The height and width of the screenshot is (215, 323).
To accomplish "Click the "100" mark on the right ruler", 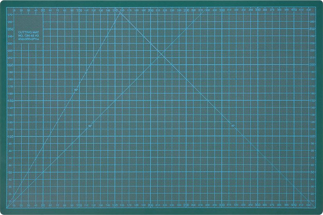I will tap(312, 137).
